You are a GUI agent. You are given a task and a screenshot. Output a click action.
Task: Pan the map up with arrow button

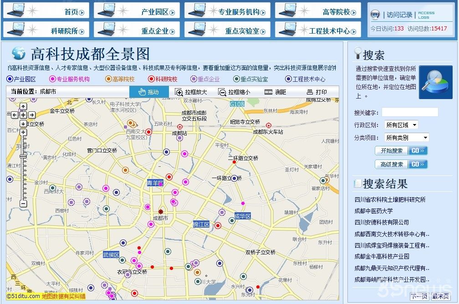[23, 106]
